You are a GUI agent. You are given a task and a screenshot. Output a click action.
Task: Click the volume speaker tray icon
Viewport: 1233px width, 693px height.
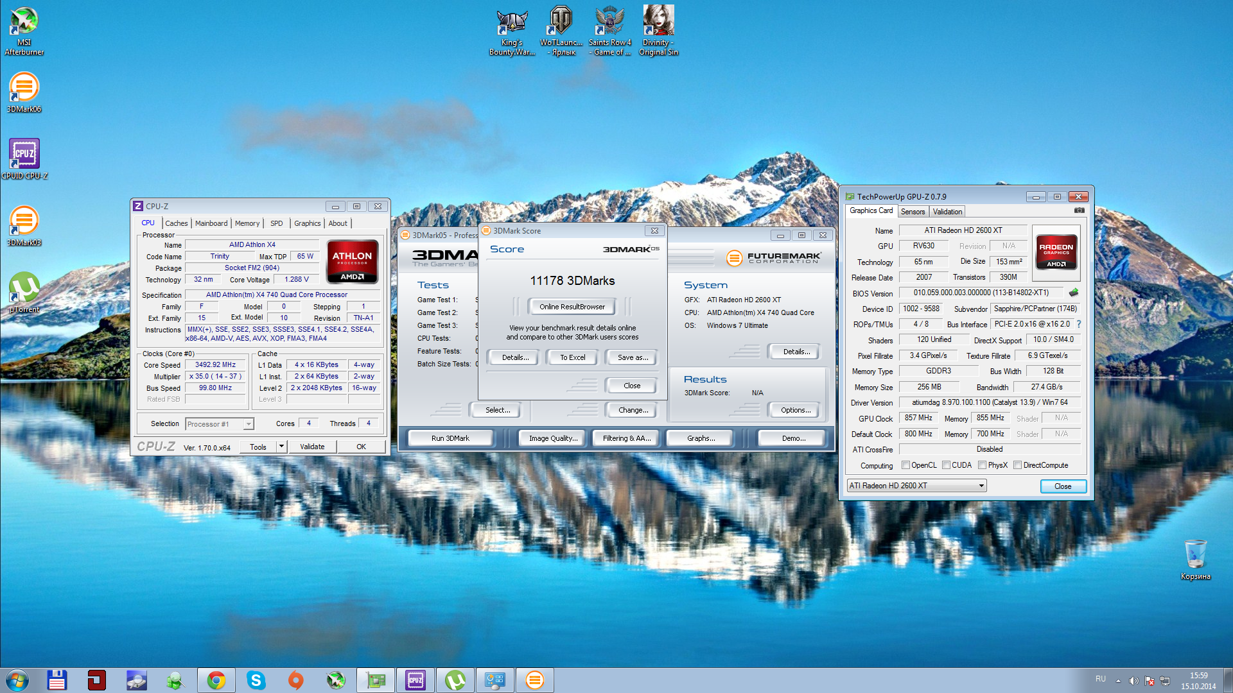pyautogui.click(x=1133, y=680)
